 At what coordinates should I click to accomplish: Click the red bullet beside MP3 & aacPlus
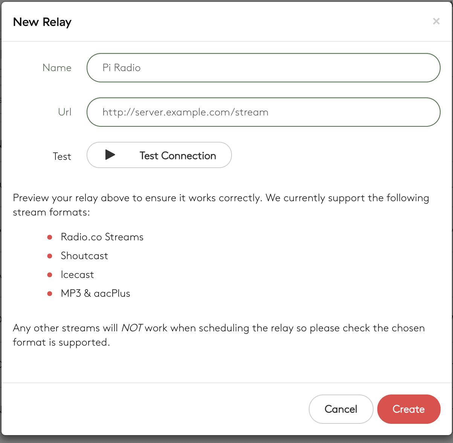(49, 293)
